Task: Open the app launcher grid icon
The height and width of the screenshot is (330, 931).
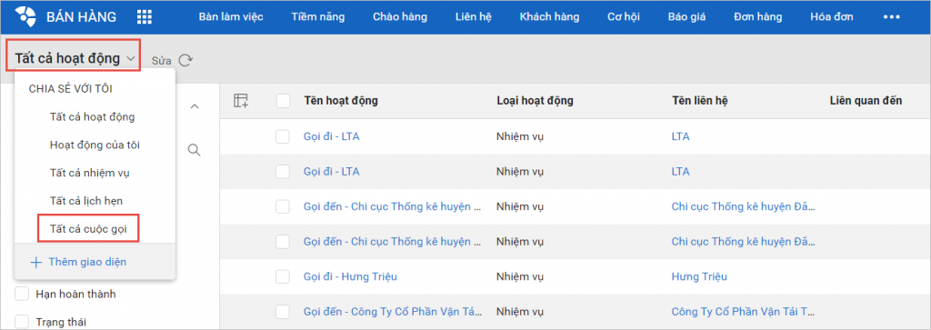Action: coord(145,16)
